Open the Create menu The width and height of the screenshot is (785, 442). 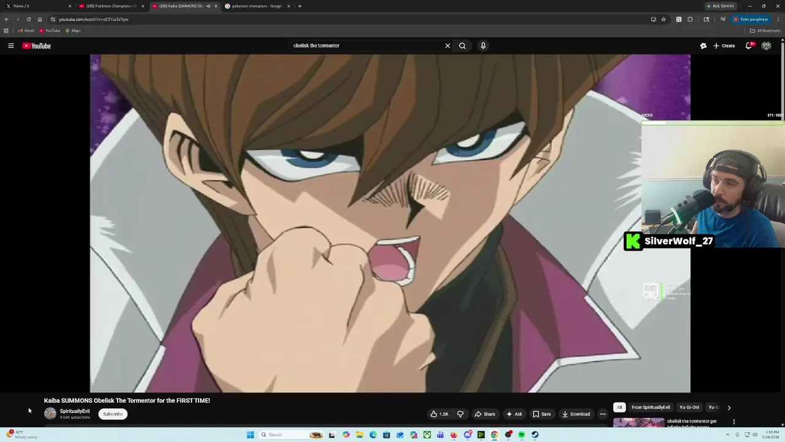[724, 45]
